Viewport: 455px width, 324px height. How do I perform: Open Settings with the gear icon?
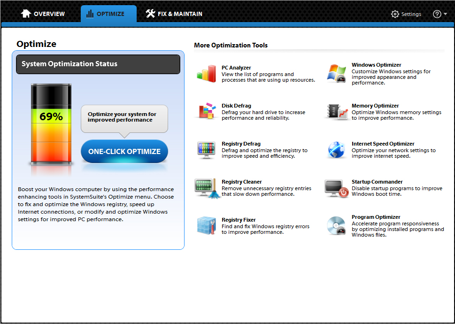[406, 14]
